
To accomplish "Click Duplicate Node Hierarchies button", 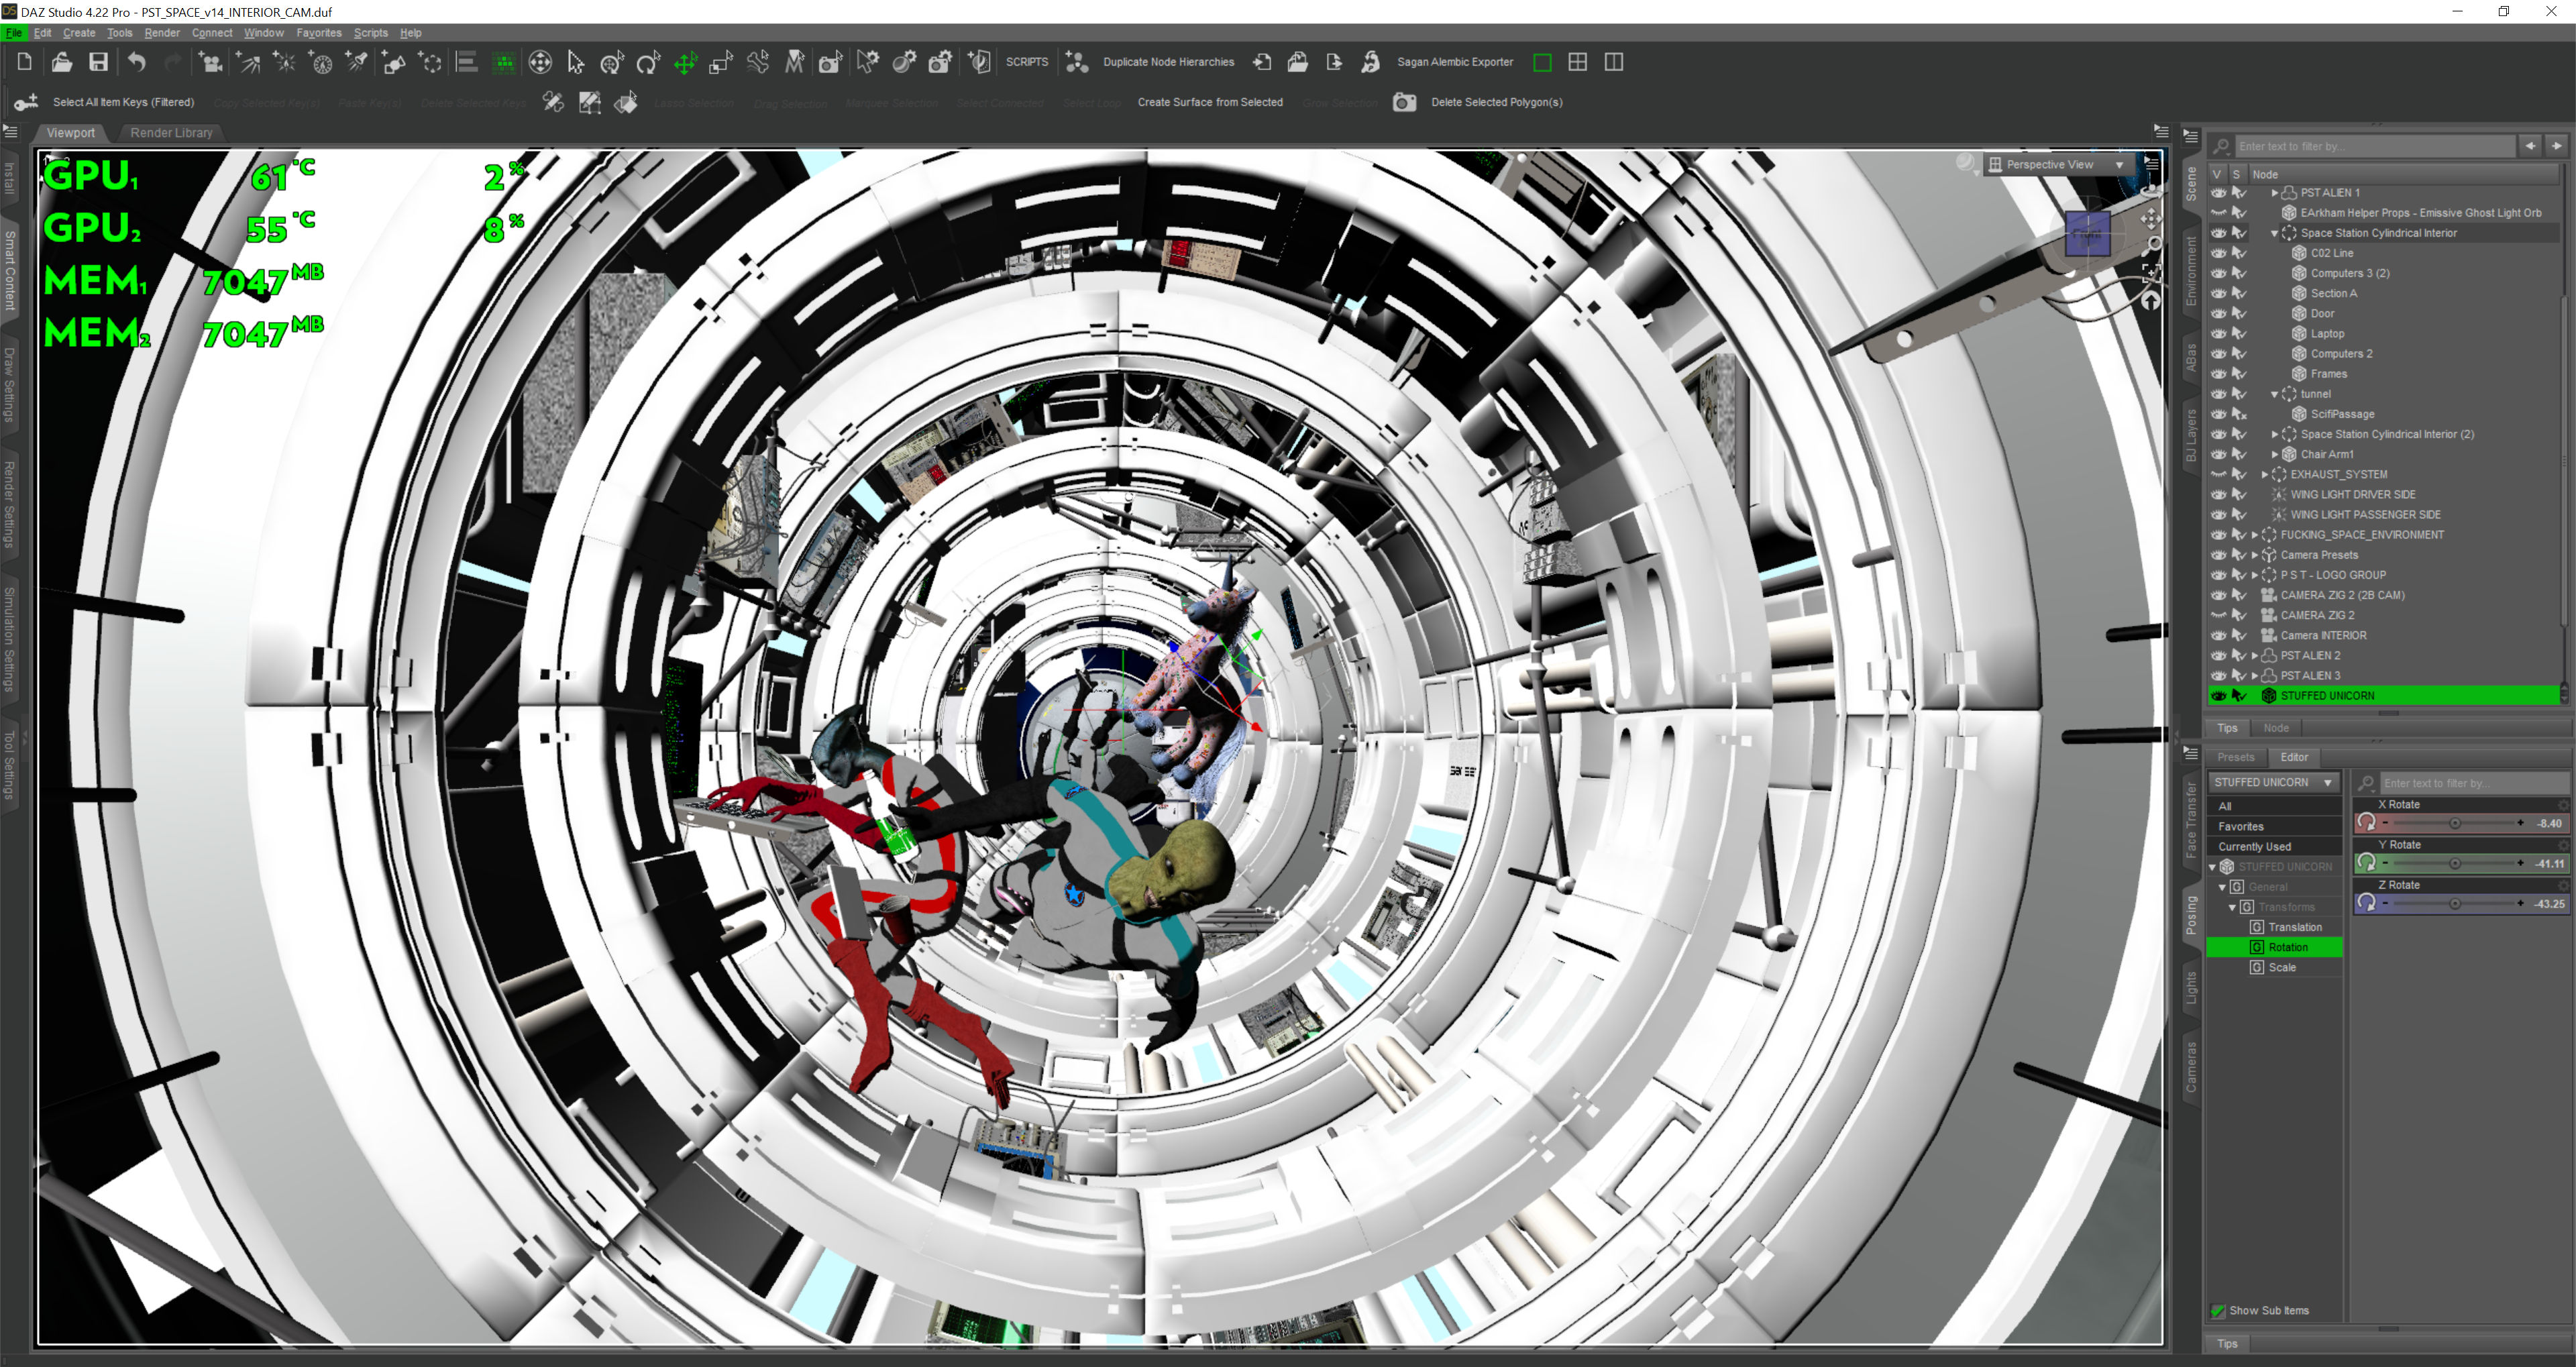I will point(1168,62).
